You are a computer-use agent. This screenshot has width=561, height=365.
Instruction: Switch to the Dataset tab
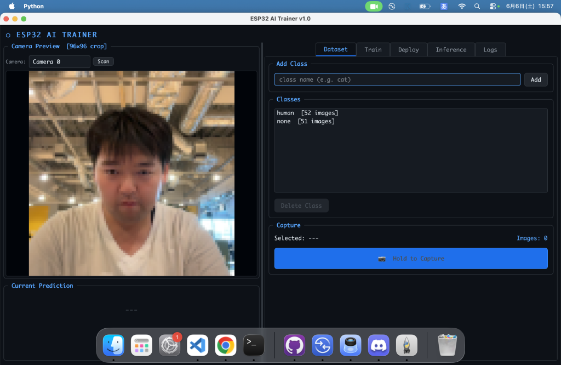pyautogui.click(x=336, y=49)
